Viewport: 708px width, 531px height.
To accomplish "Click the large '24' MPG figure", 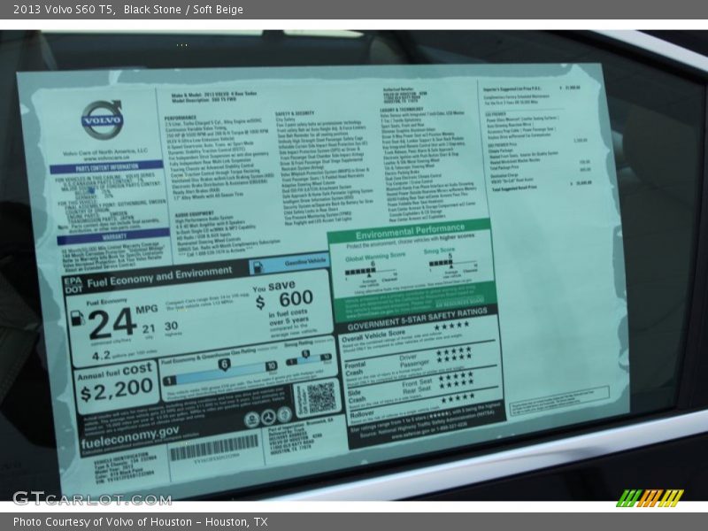I will [112, 323].
